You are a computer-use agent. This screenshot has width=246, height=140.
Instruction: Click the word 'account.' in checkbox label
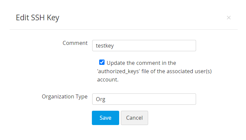coord(108,80)
